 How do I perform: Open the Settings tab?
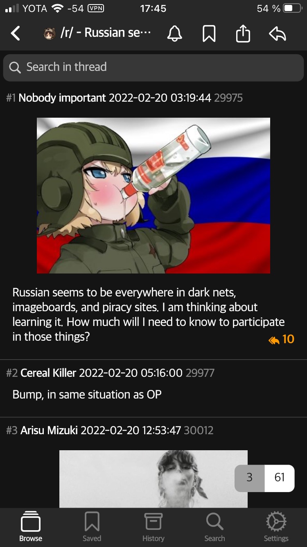click(276, 527)
